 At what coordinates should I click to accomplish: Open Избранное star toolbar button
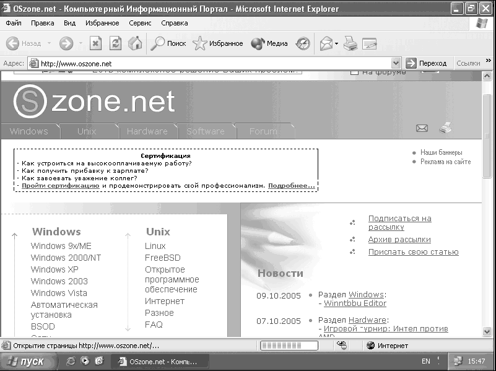click(x=218, y=43)
